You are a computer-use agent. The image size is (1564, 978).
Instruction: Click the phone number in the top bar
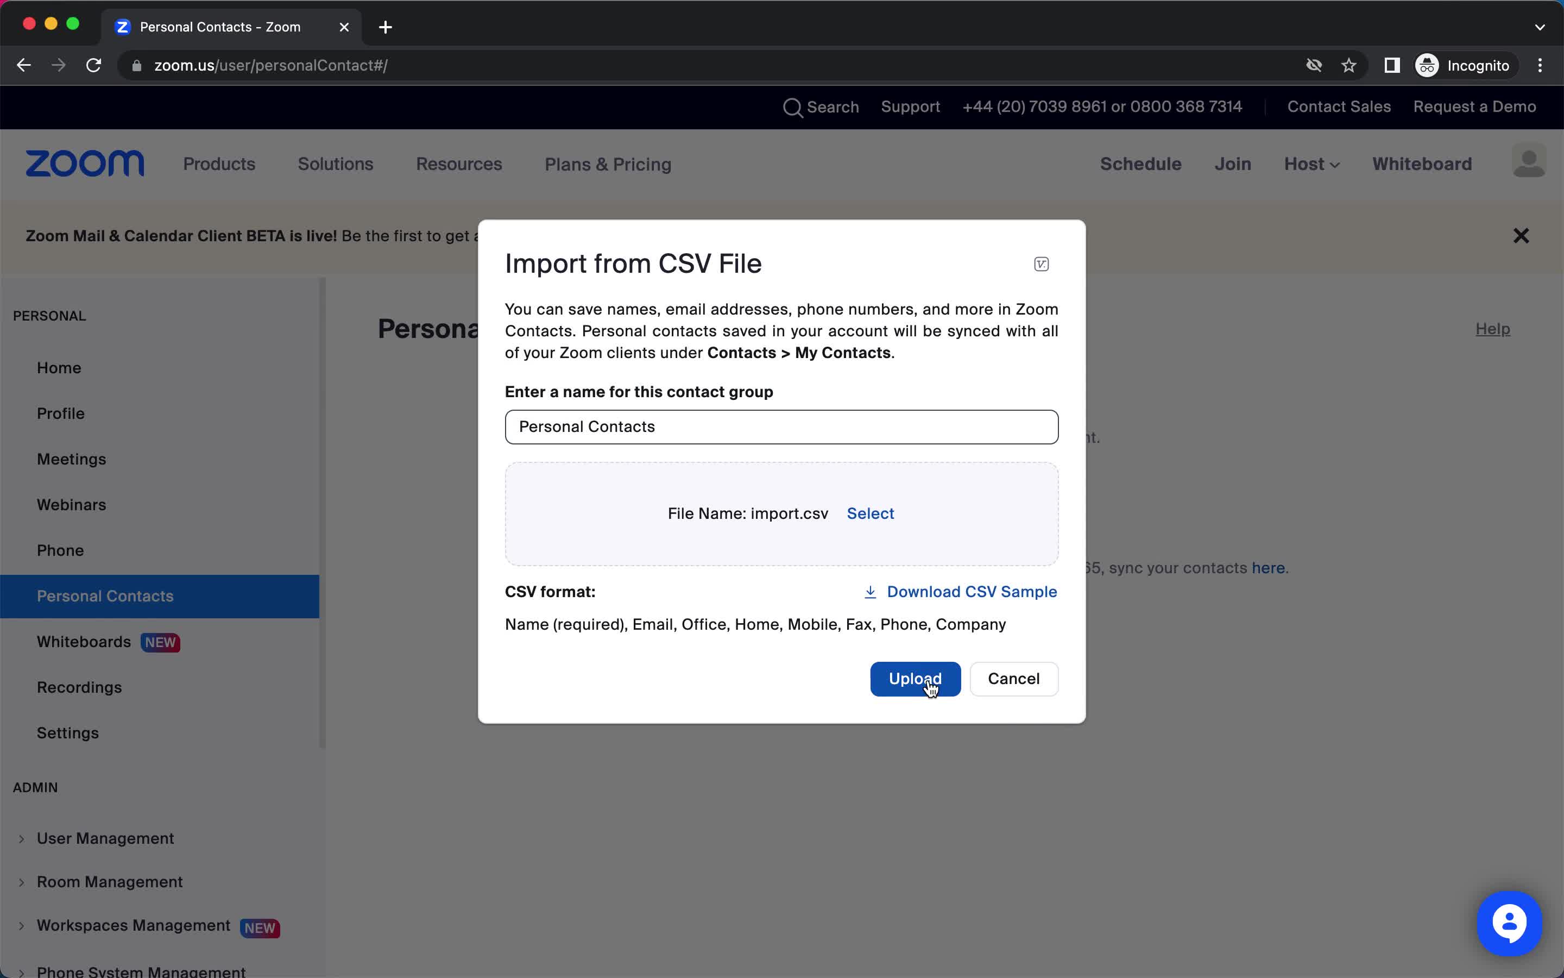pyautogui.click(x=1102, y=106)
